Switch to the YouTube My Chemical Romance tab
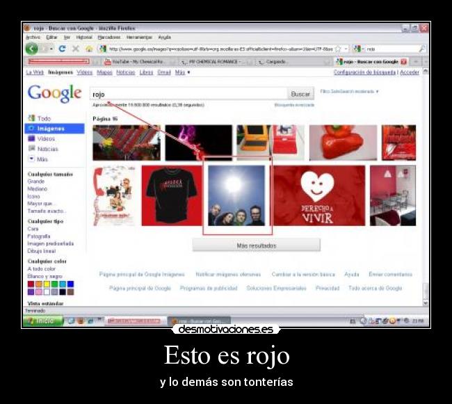 (x=139, y=62)
